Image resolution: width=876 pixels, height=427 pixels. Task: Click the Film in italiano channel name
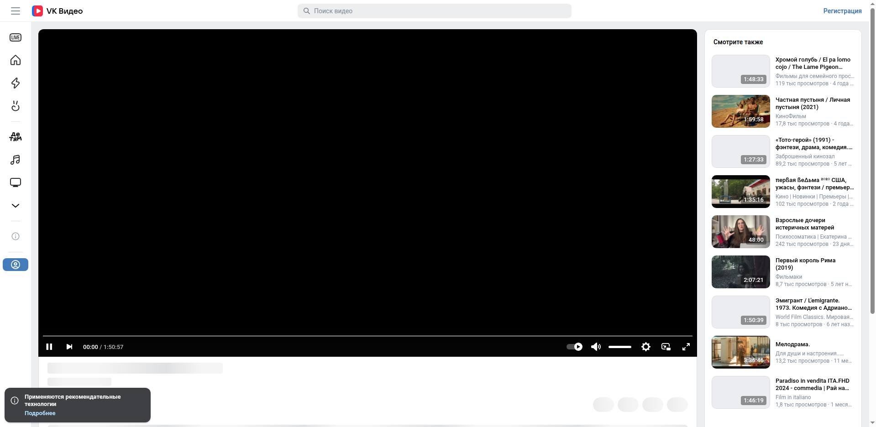tap(793, 397)
